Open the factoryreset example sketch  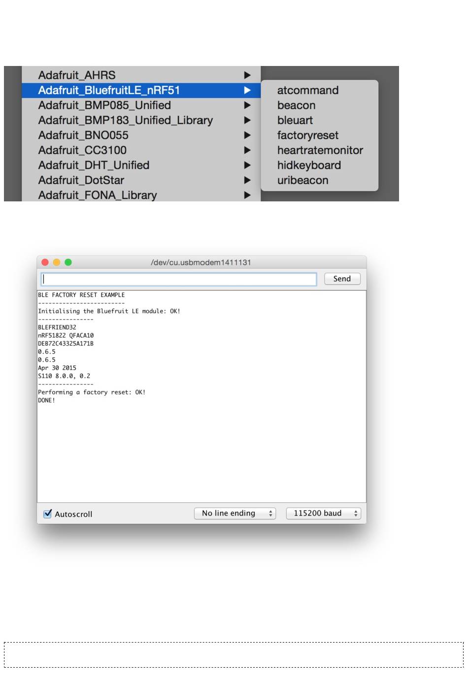tap(307, 135)
